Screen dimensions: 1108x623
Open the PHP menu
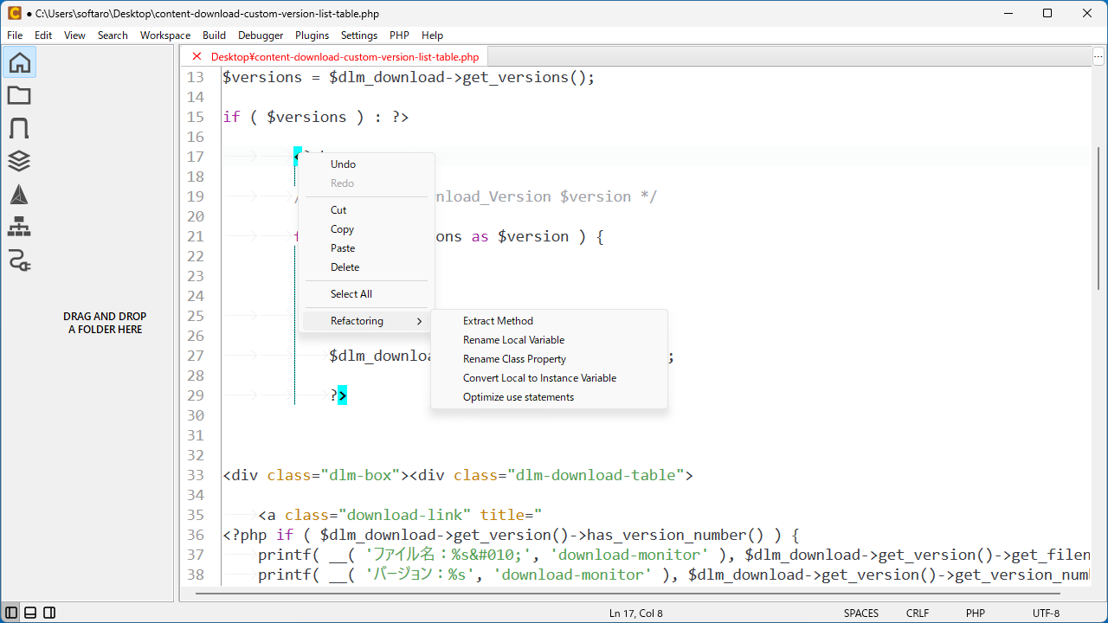399,35
